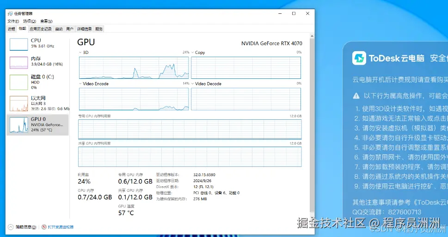Click the 0.7/24.0 GB GPU memory value
Image resolution: width=448 pixels, height=237 pixels.
[95, 197]
